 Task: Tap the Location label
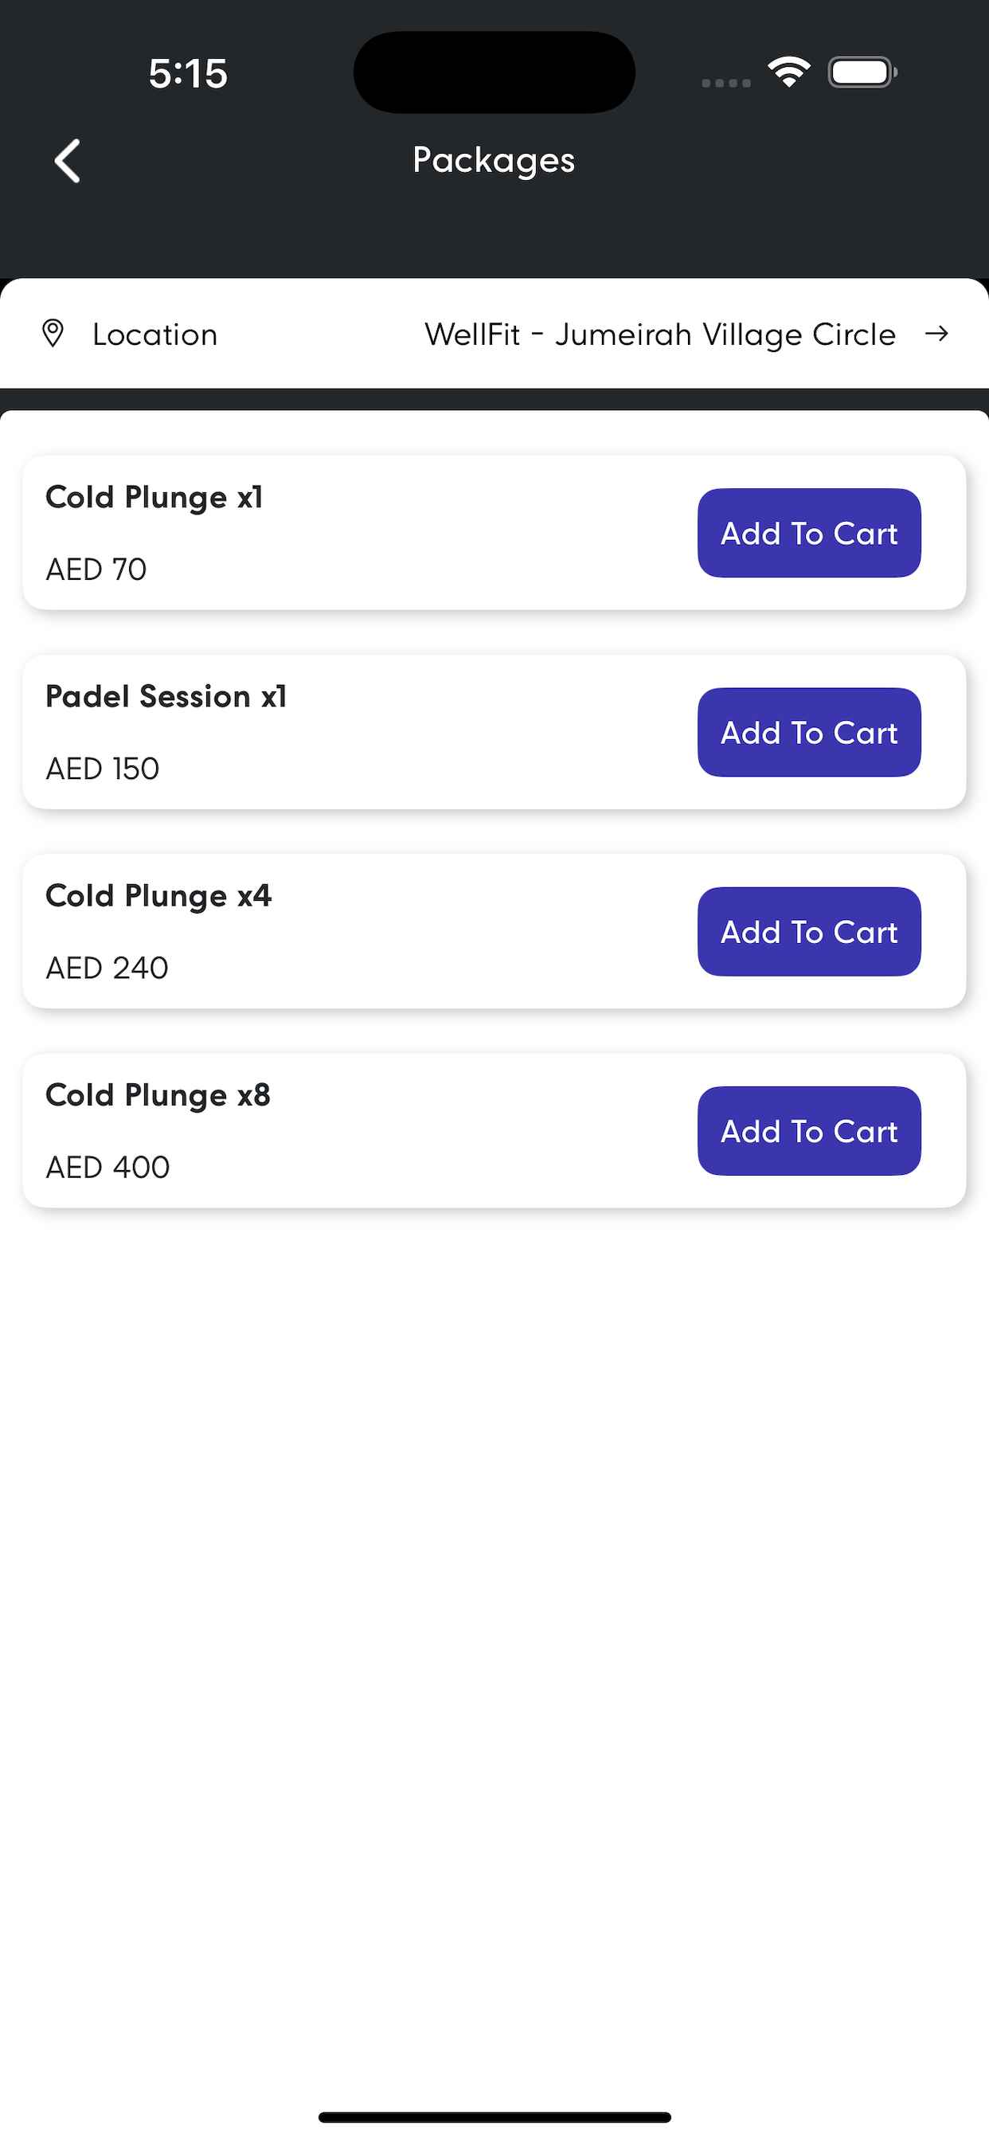(154, 334)
